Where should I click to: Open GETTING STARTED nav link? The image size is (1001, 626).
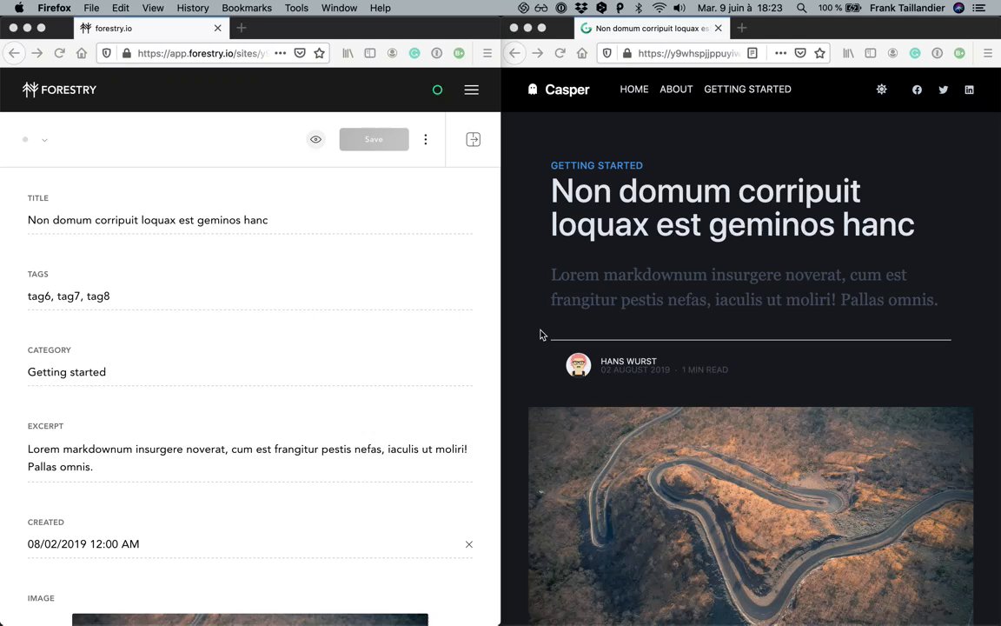point(747,90)
